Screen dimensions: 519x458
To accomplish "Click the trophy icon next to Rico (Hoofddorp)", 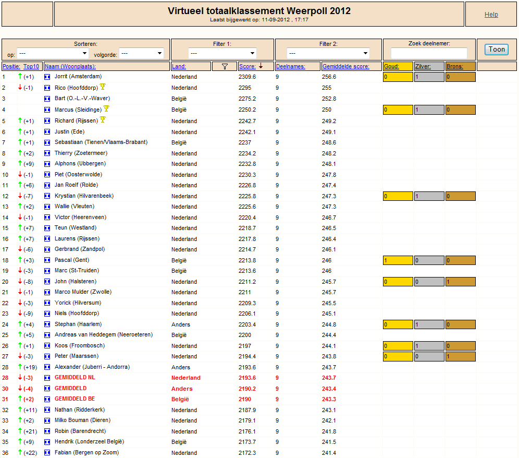I will (x=103, y=87).
